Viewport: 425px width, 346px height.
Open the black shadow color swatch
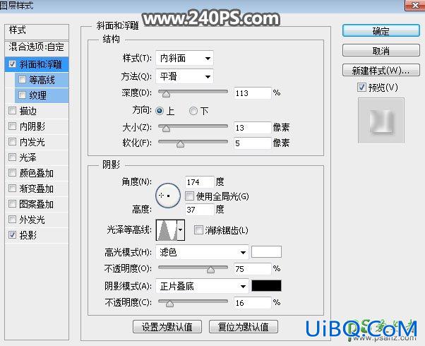coord(266,286)
